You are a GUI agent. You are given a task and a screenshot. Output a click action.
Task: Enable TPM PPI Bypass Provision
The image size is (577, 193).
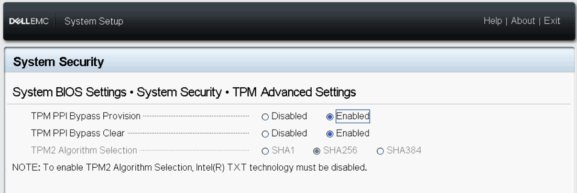pos(330,116)
